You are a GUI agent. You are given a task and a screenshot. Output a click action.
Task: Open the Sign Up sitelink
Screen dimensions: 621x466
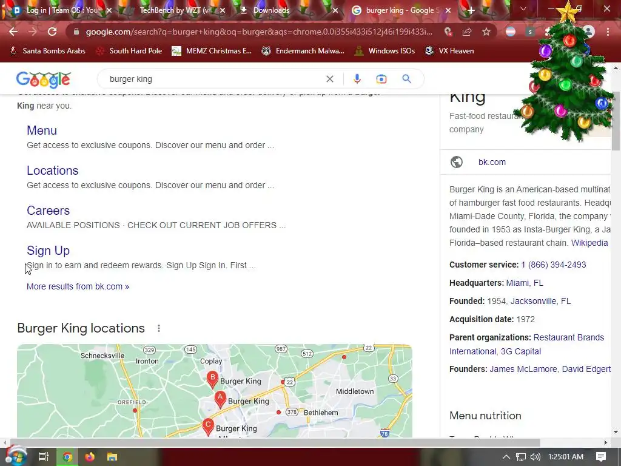(49, 251)
